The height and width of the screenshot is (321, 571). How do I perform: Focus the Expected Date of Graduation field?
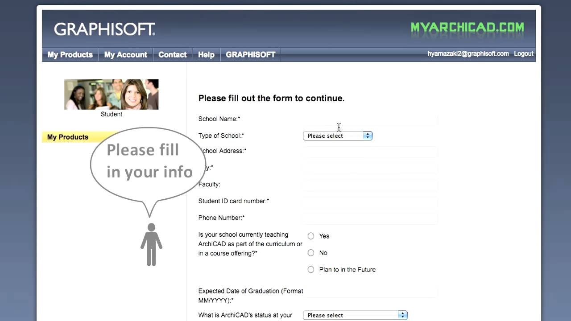[x=370, y=292]
